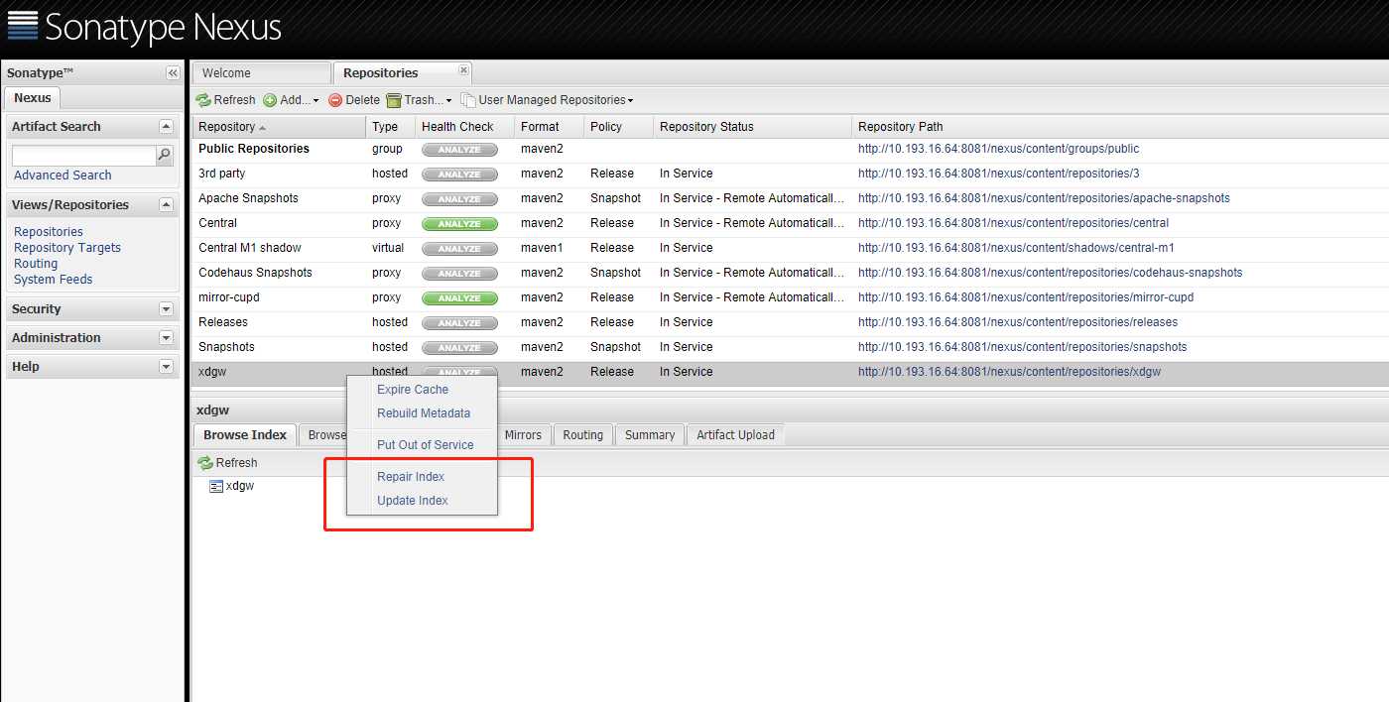Select the Apache Snapshots repository row
1389x702 pixels.
(790, 198)
